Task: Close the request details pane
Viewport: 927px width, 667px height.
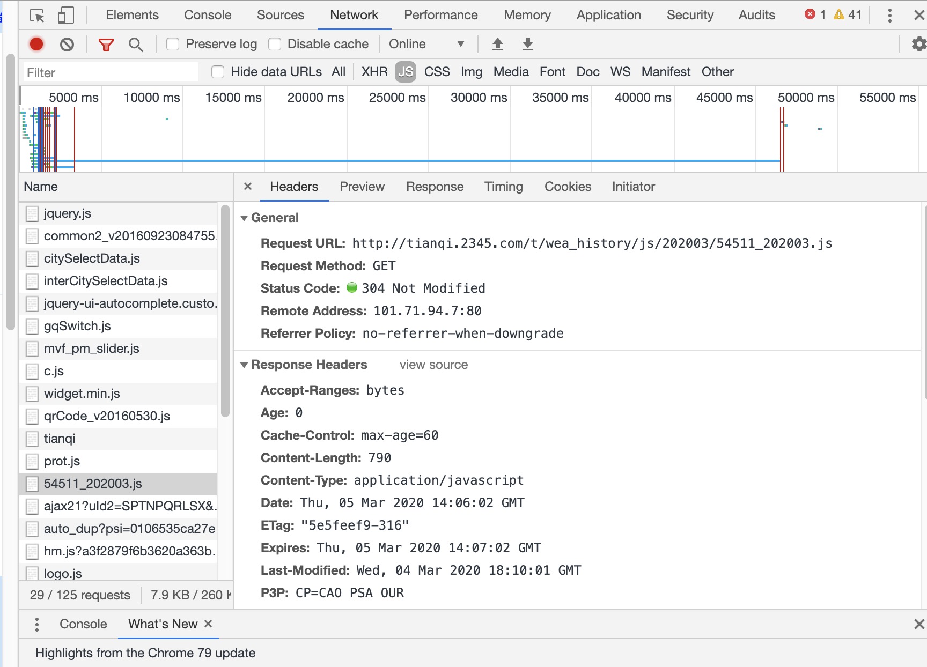Action: point(248,187)
